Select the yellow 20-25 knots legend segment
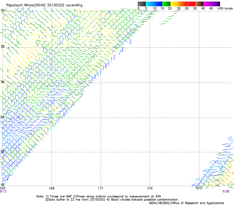Viewport: 234px width, 205px height. point(175,4)
